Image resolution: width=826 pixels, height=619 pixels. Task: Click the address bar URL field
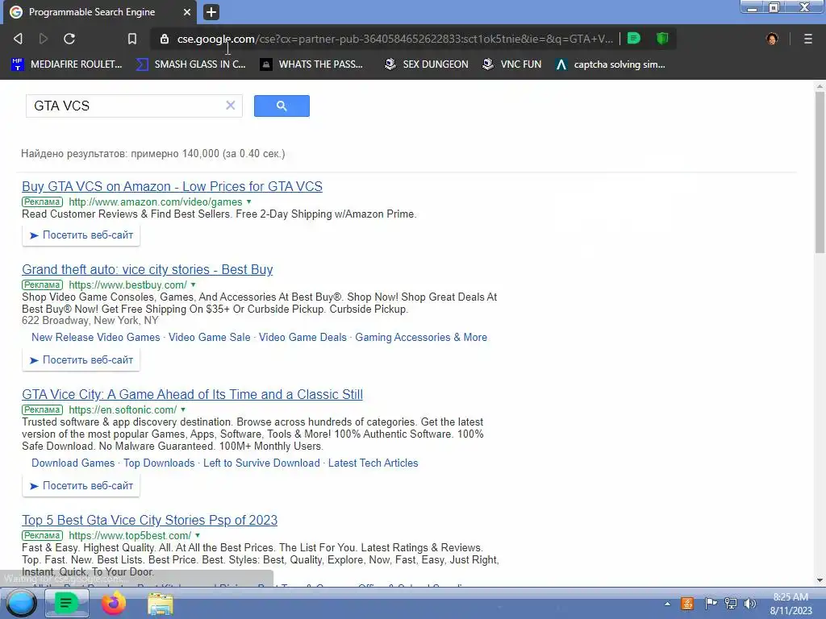[395, 39]
